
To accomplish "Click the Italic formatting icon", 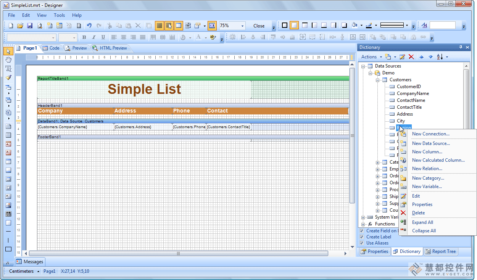I will point(94,37).
